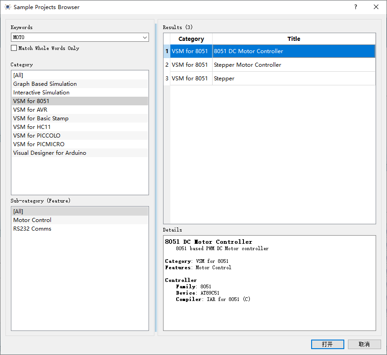Pick VSM for PICMICRO category
Viewport: 387px width, 355px height.
coord(39,144)
